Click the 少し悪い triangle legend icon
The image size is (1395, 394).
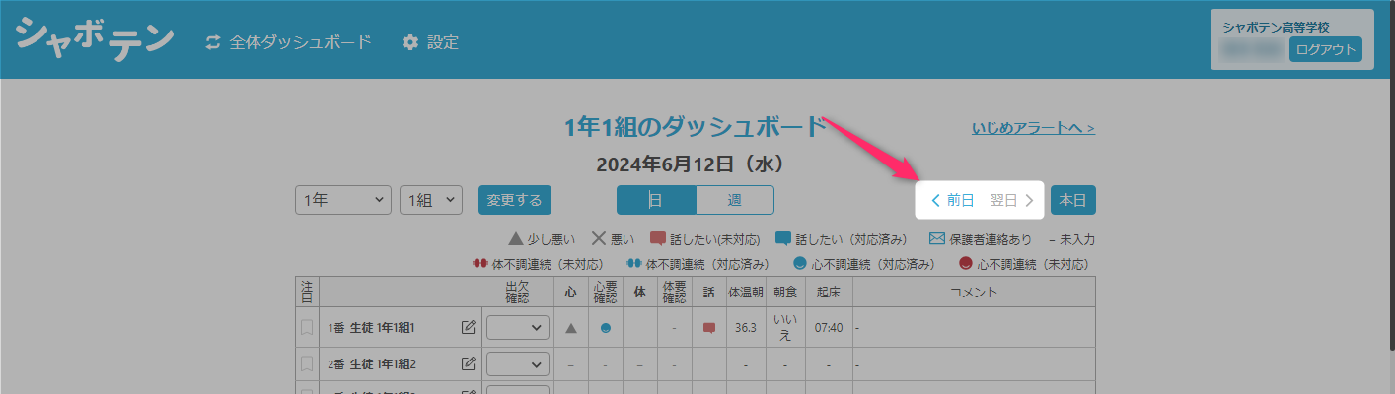coord(515,238)
